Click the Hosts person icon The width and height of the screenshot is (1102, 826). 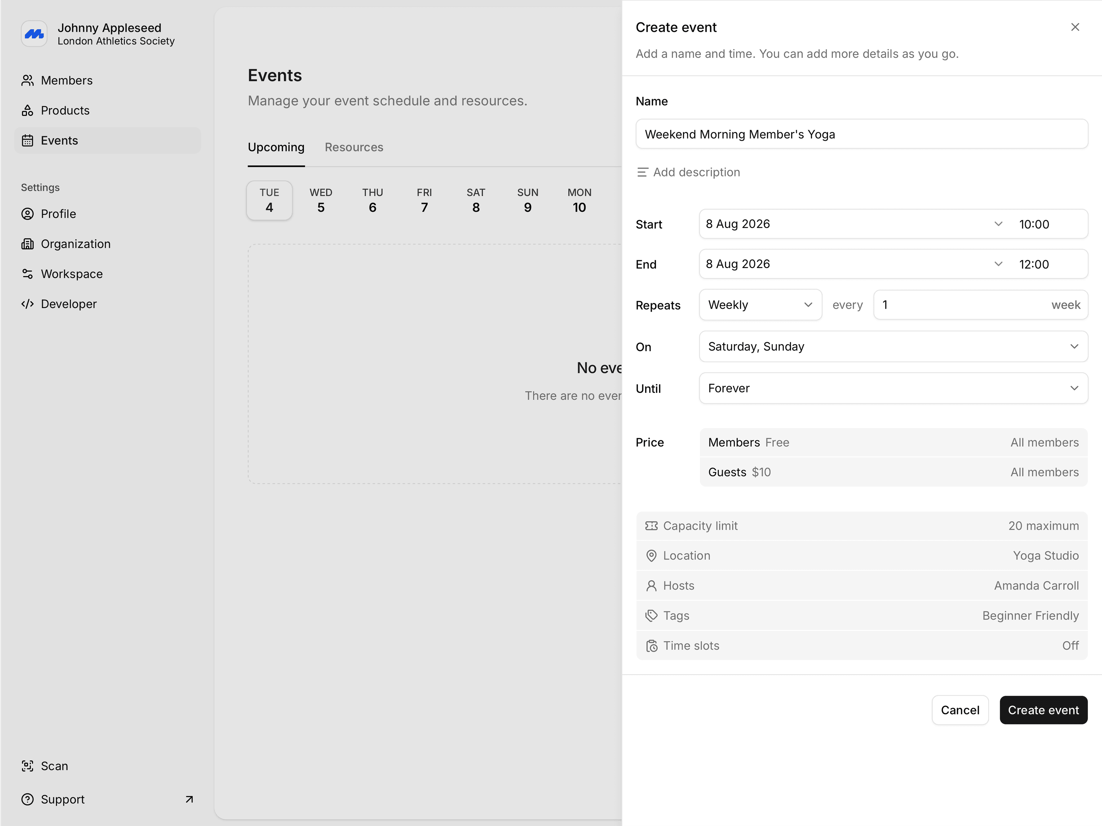(651, 586)
